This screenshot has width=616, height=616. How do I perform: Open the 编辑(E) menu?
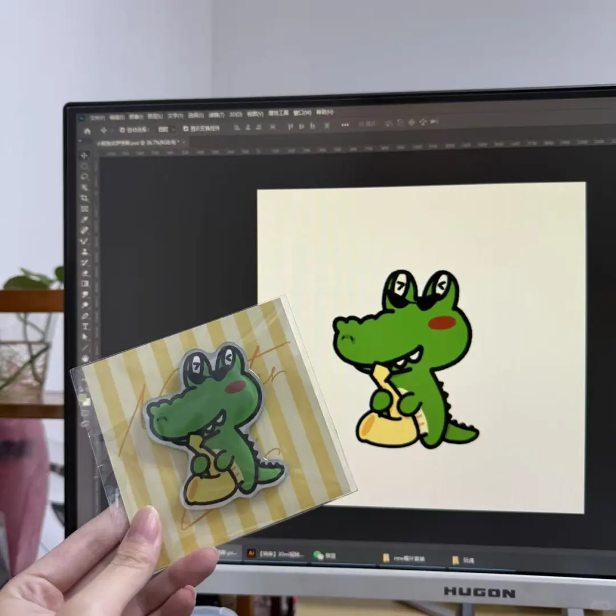[x=117, y=117]
